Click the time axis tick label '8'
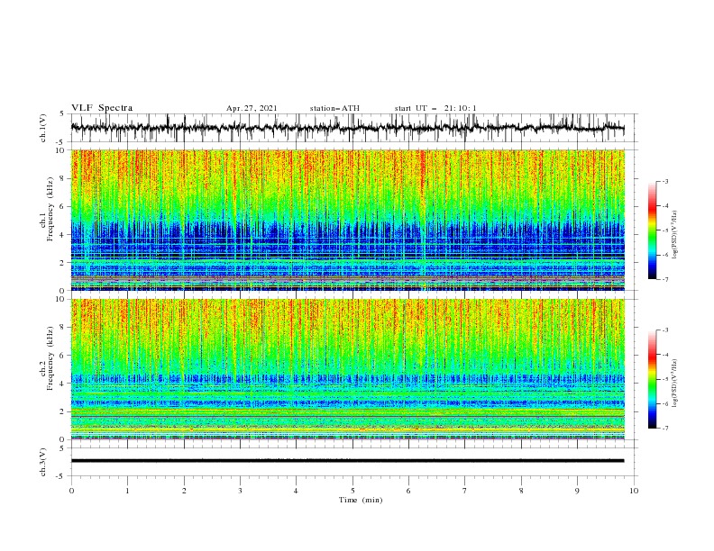Screen dimensions: 714x551 [x=521, y=491]
